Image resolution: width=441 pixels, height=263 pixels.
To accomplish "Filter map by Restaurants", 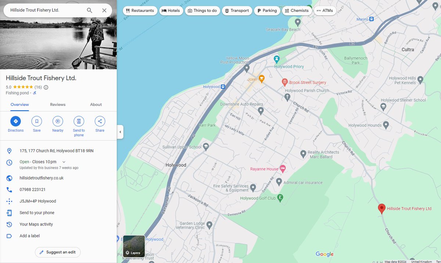I will [x=140, y=11].
